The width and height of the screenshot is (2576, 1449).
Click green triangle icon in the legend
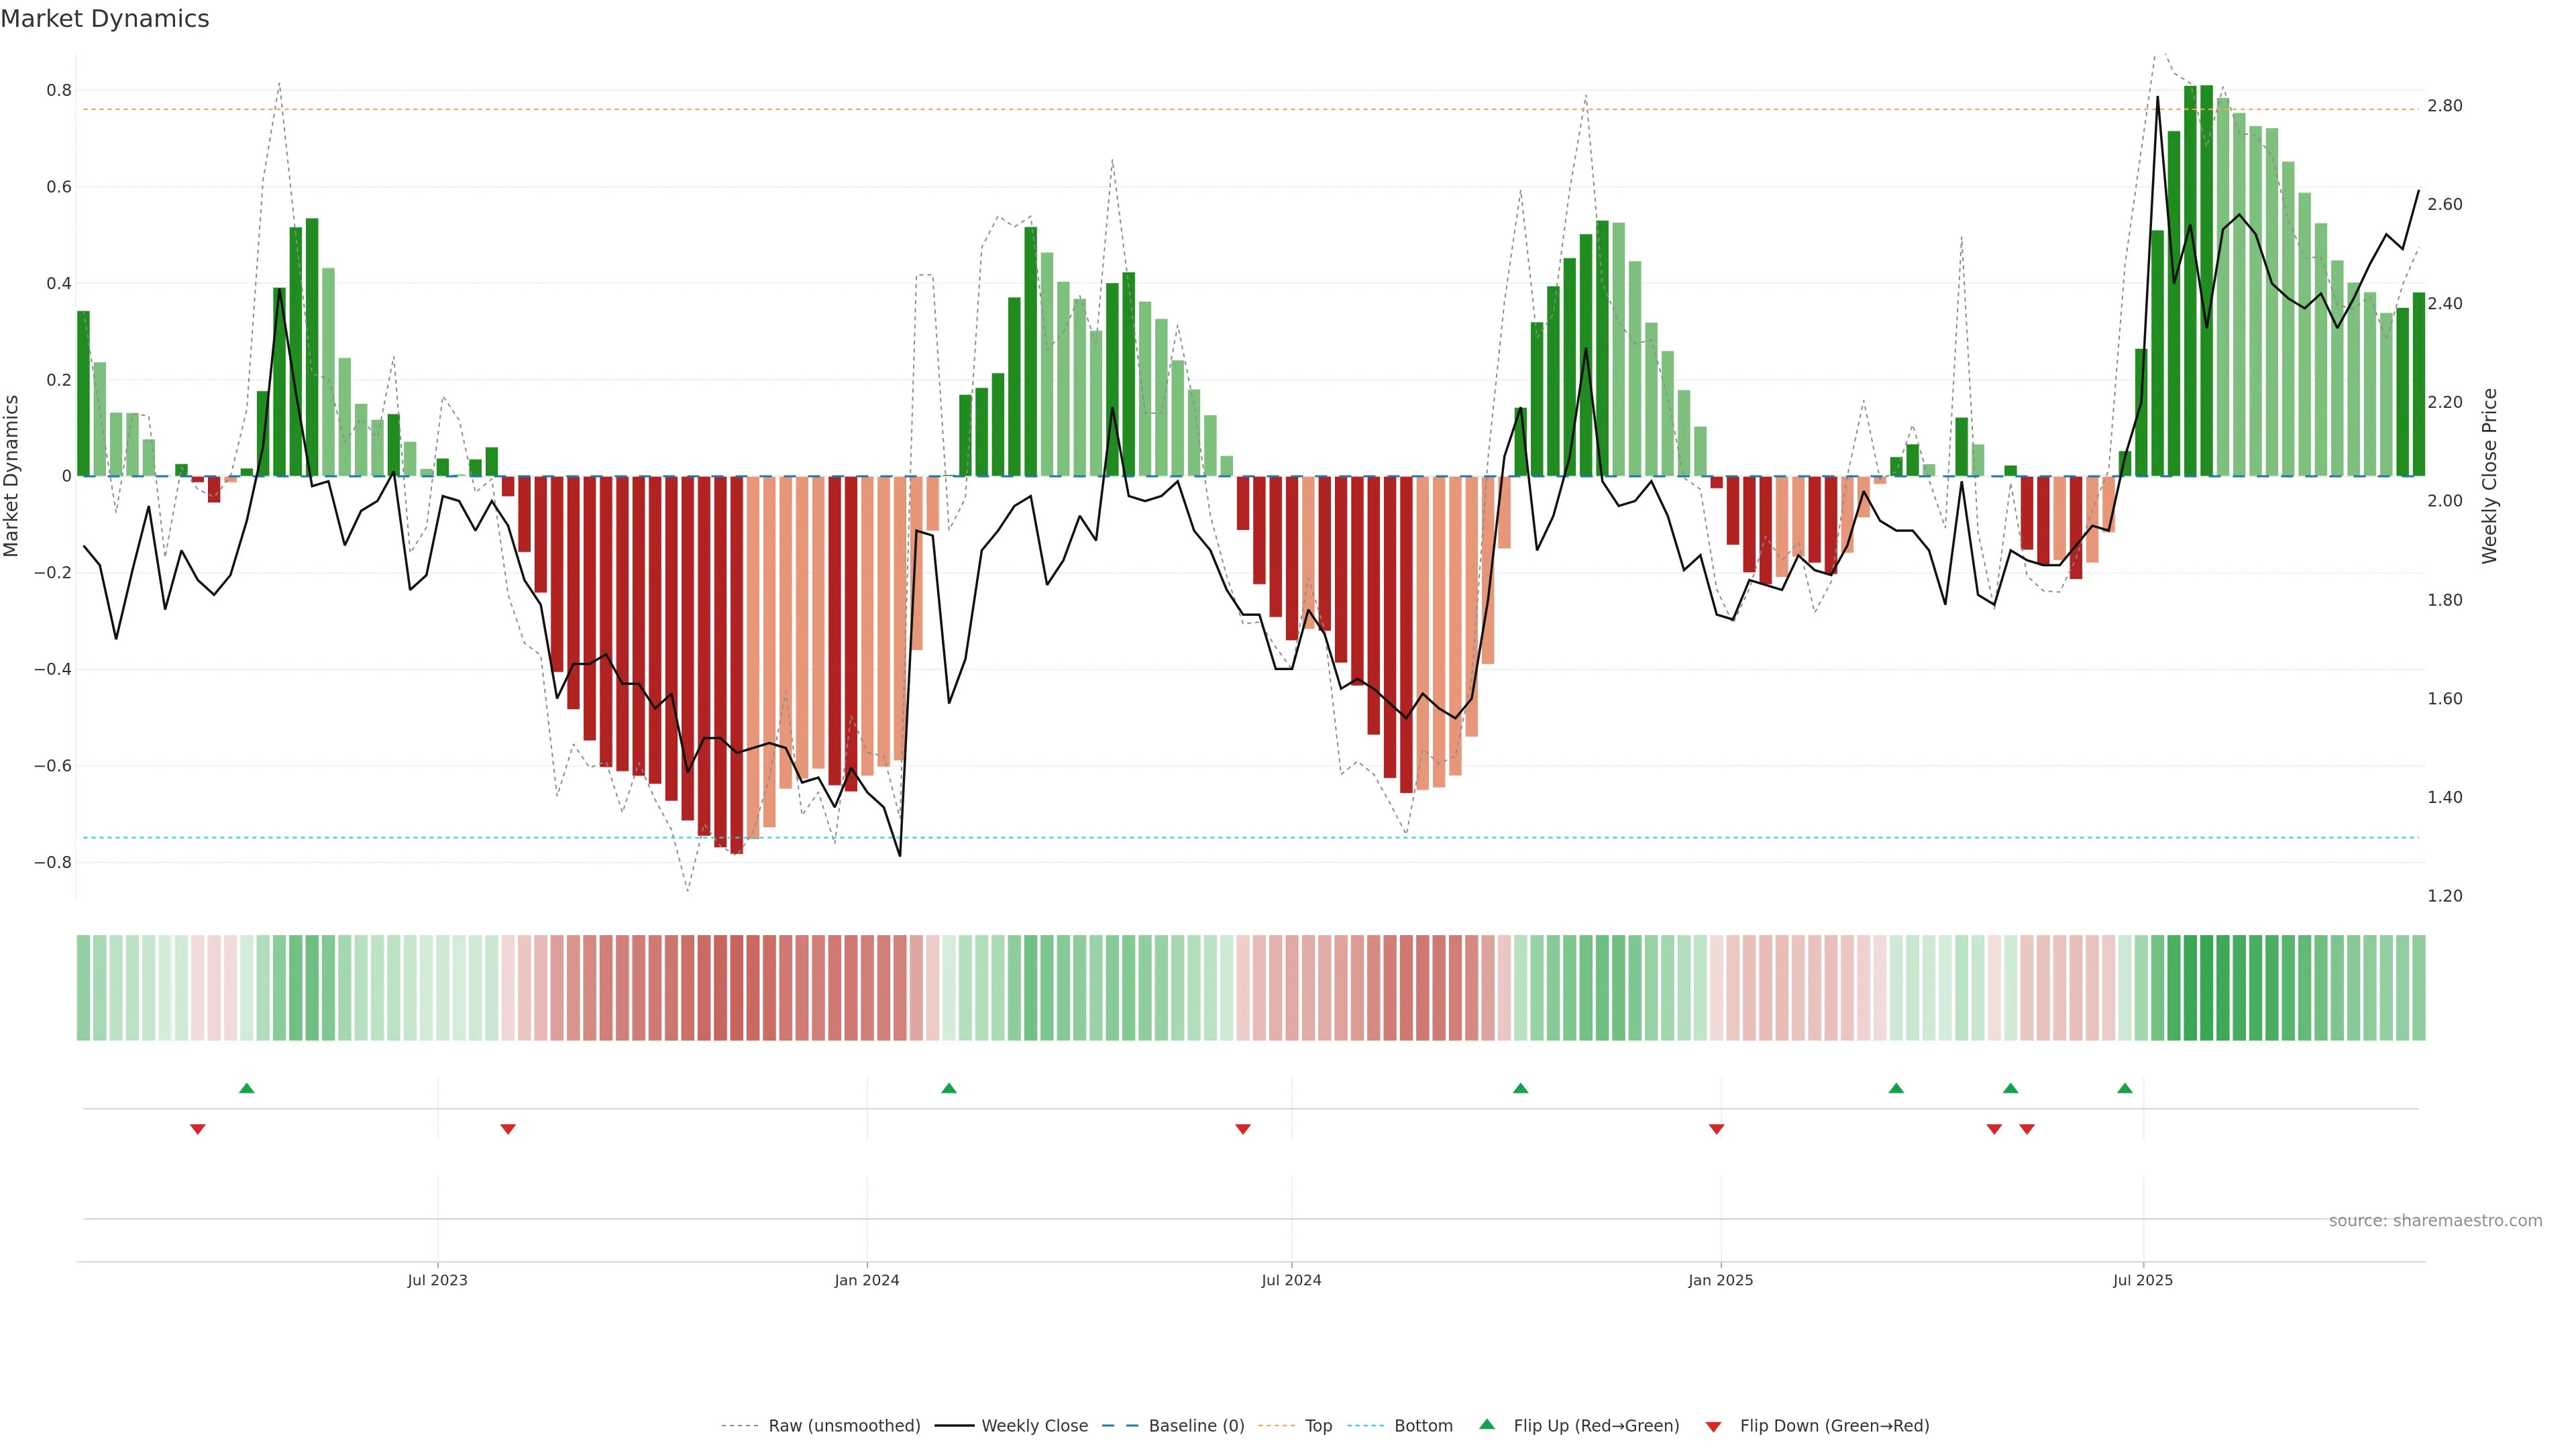1487,1424
